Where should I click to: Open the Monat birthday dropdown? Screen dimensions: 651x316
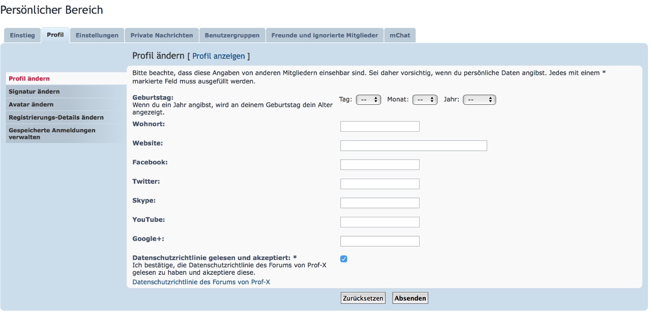425,100
